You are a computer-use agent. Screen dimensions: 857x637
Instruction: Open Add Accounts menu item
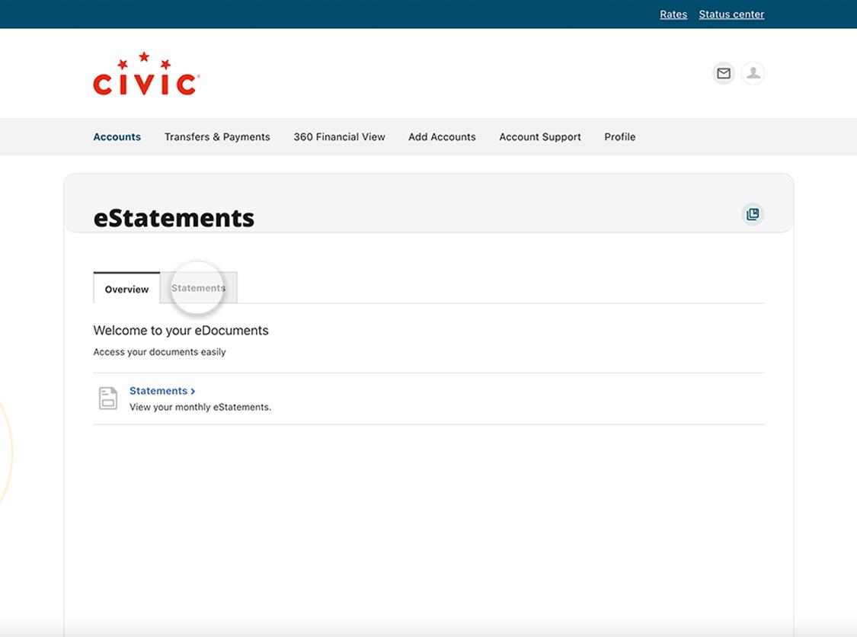click(x=442, y=136)
